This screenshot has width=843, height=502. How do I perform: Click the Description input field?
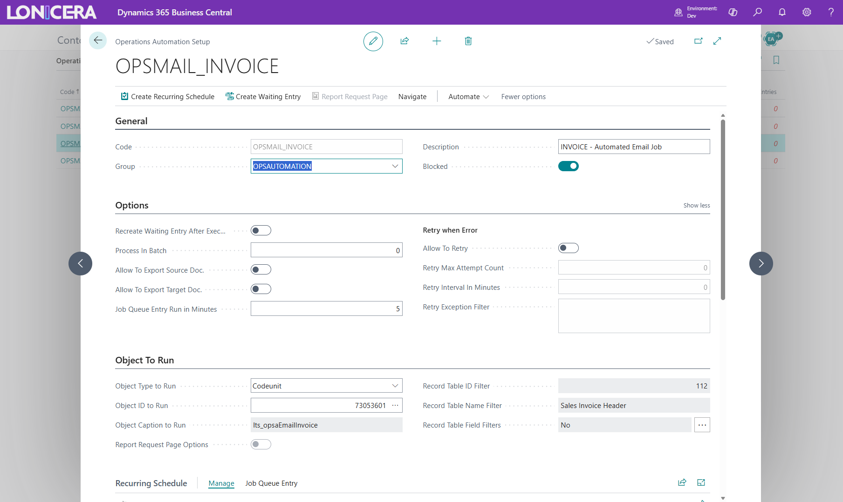(634, 147)
